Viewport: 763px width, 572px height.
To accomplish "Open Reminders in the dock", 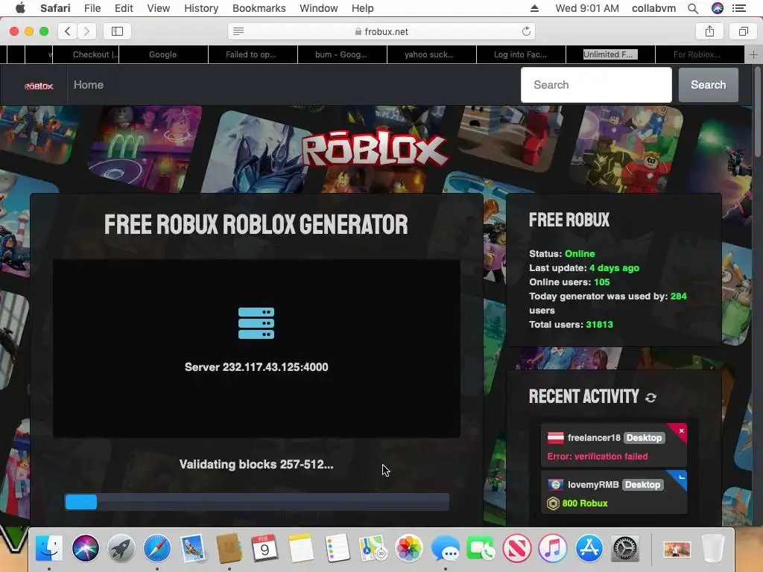I will tap(337, 549).
